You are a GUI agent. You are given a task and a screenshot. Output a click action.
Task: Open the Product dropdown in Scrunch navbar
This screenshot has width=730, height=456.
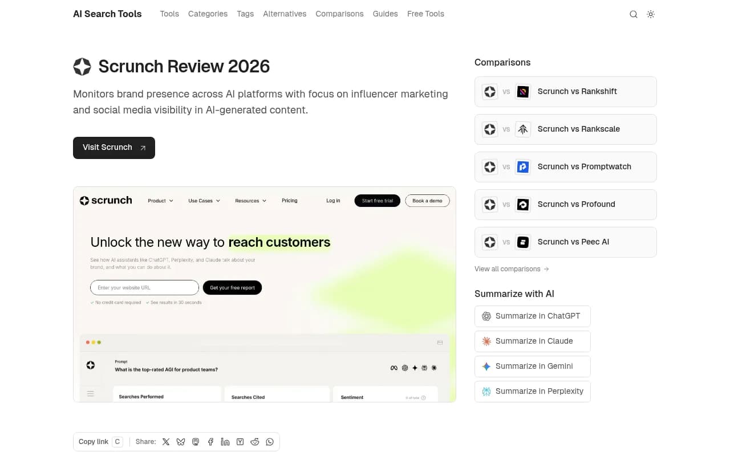[160, 201]
